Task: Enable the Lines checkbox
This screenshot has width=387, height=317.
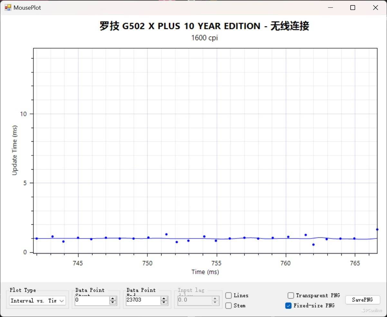Action: 229,295
